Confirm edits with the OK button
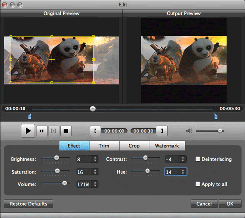The width and height of the screenshot is (245, 218). tap(230, 204)
